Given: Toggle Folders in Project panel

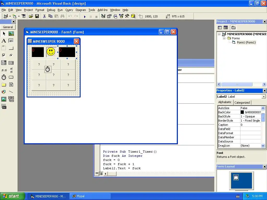Looking at the screenshot, I should [x=233, y=28].
